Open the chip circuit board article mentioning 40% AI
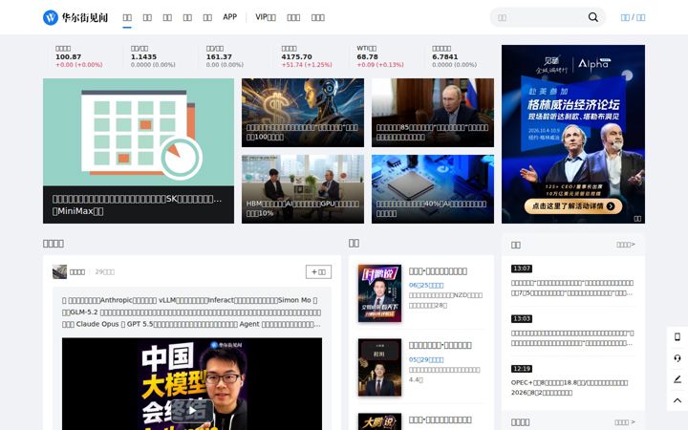Image resolution: width=688 pixels, height=430 pixels. [433, 189]
